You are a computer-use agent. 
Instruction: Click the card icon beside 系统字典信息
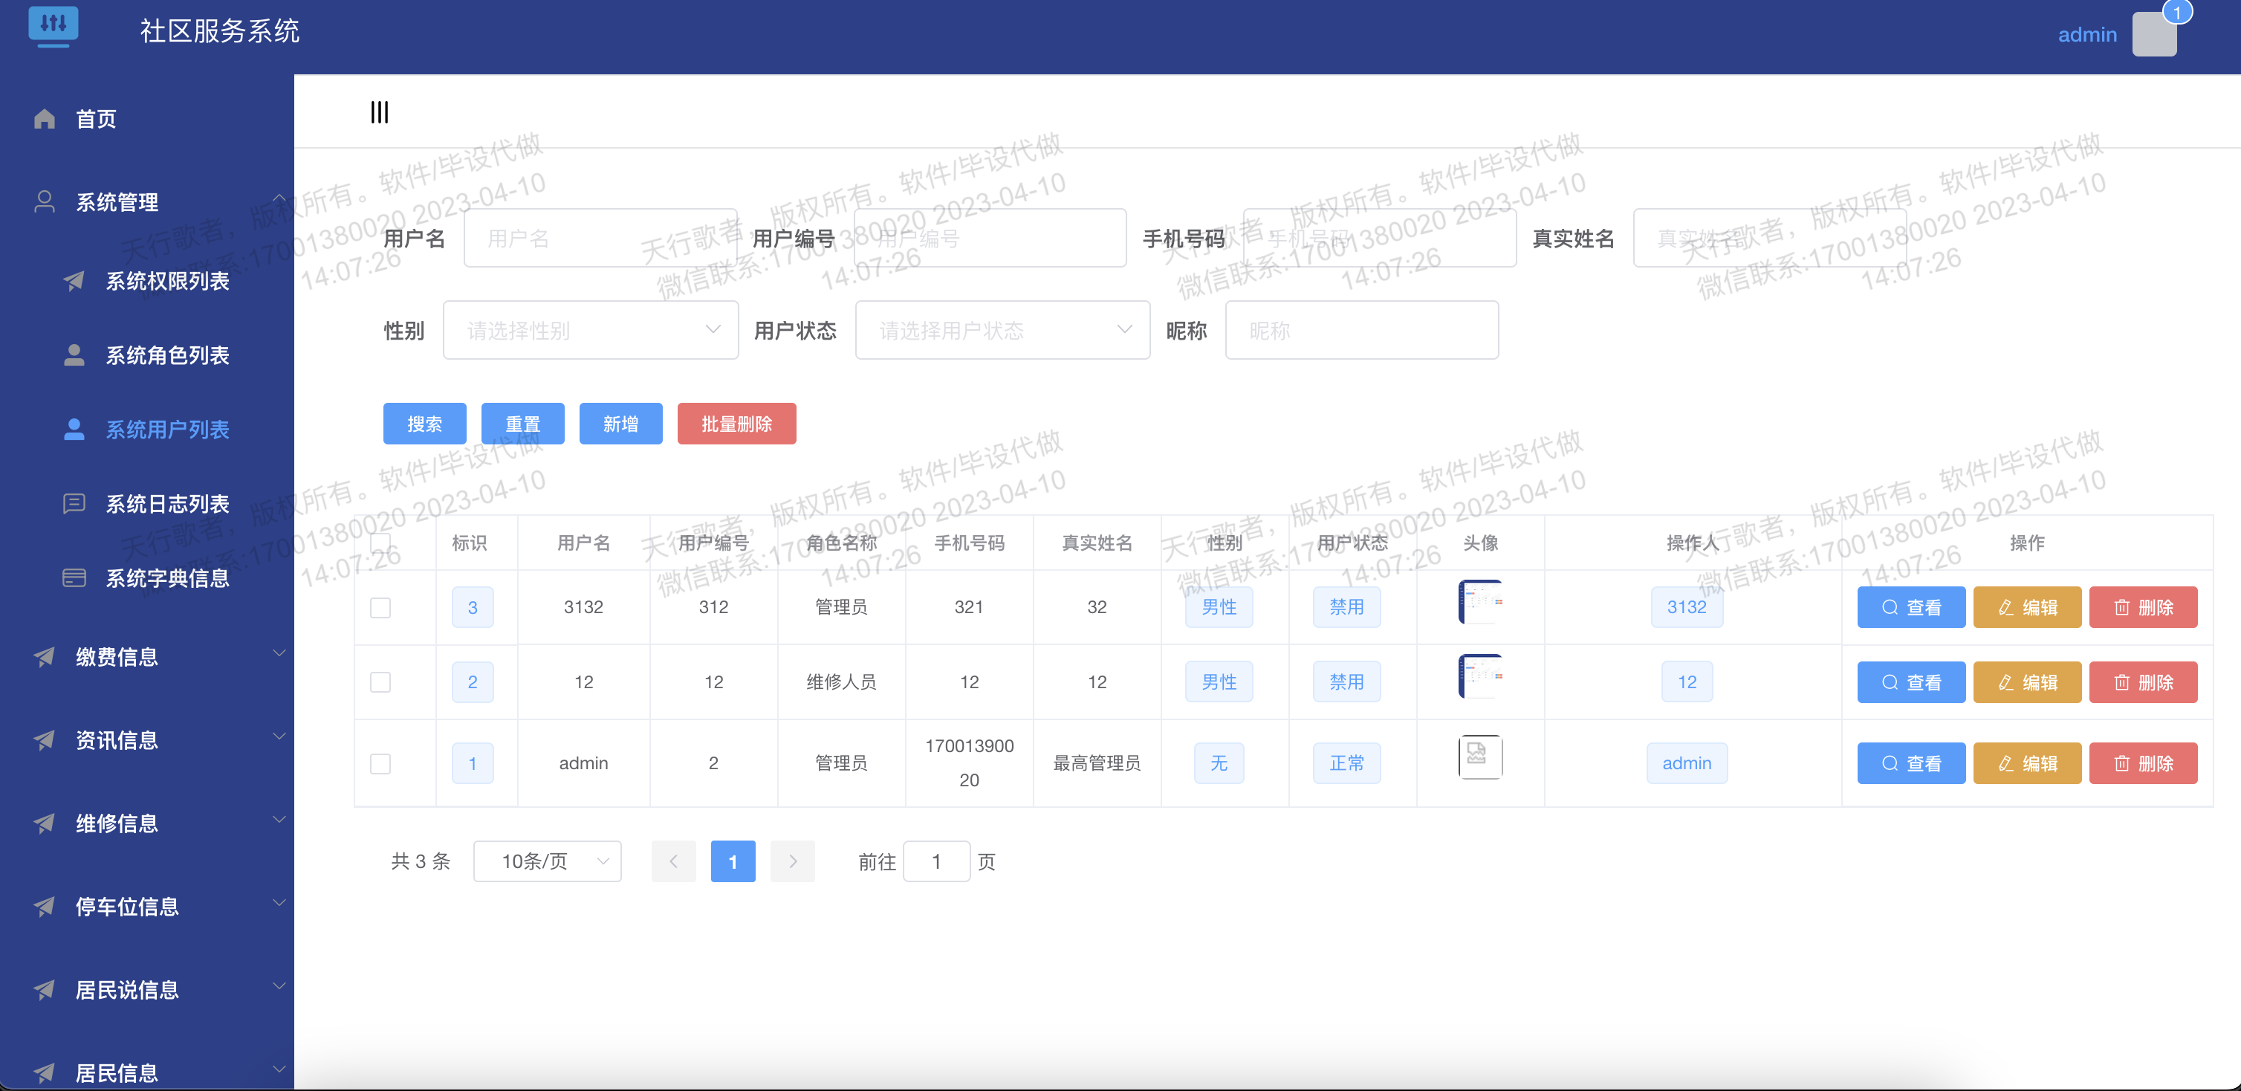[74, 577]
